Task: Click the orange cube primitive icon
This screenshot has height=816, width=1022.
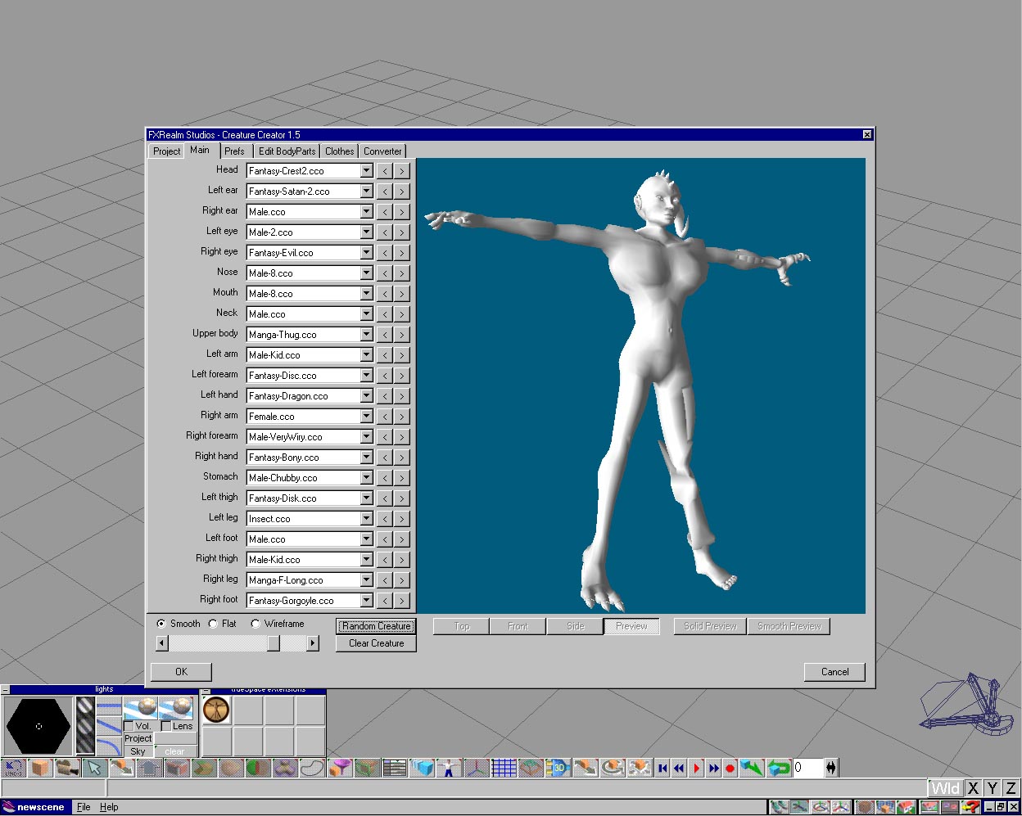Action: 40,768
